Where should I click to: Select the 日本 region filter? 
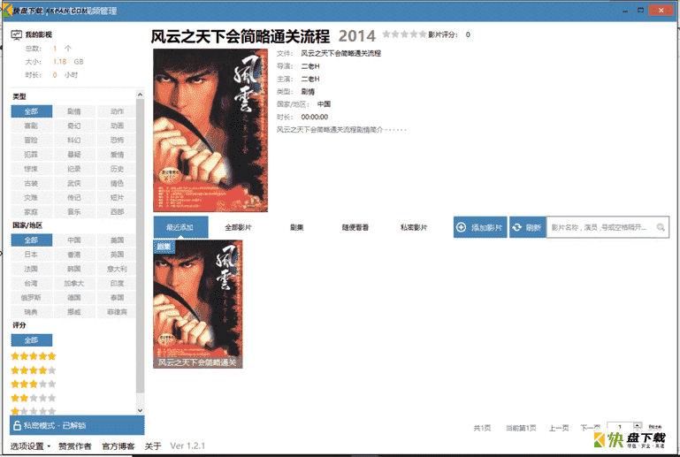tap(31, 255)
